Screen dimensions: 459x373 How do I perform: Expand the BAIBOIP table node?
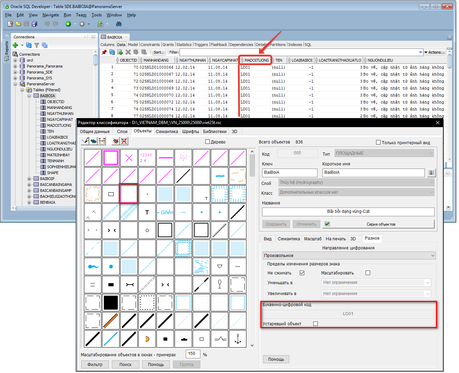29,179
